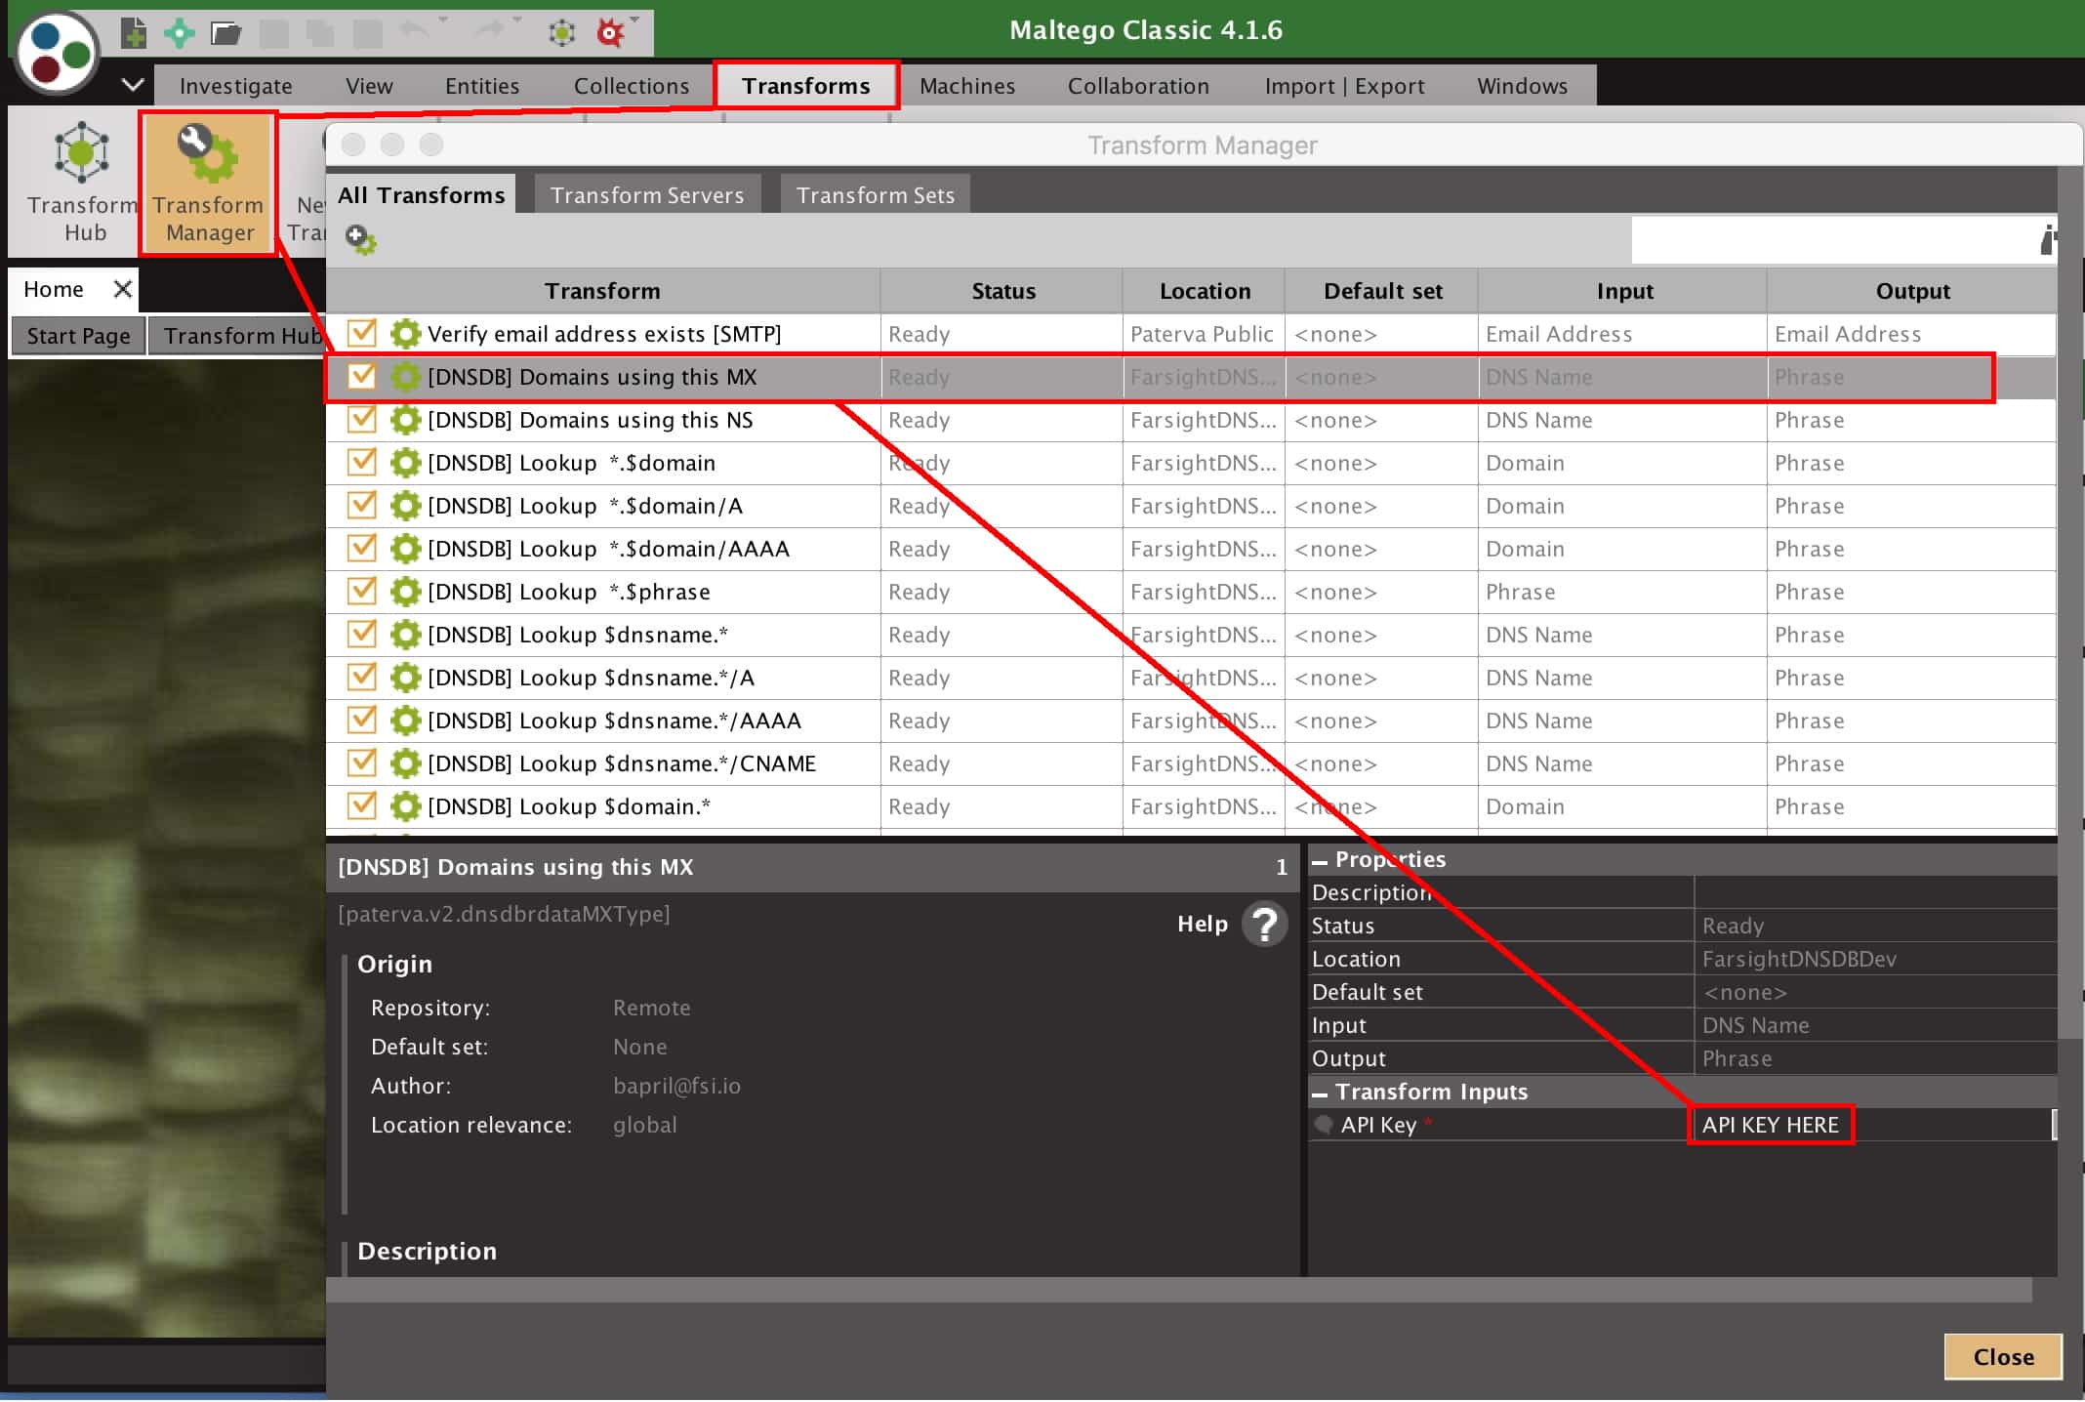This screenshot has height=1402, width=2085.
Task: Click the API Key popup bubble icon
Action: (1324, 1125)
